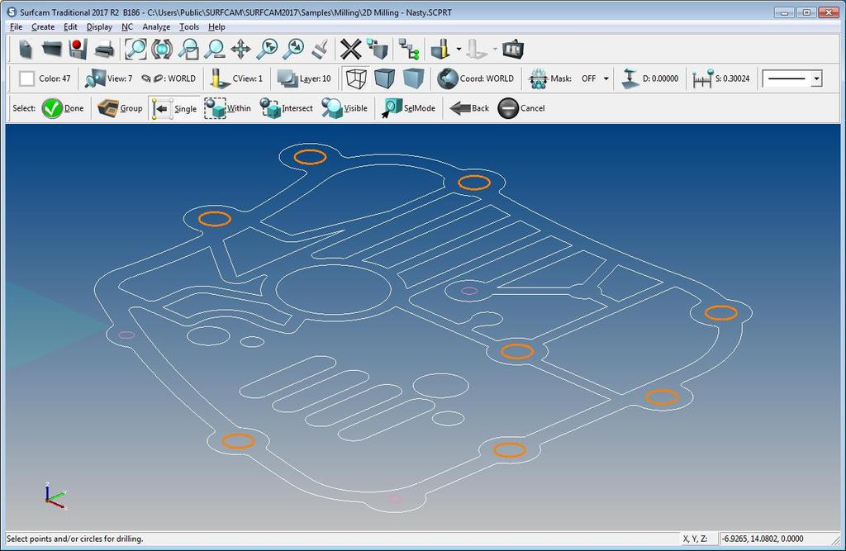Click the Repaint brush icon

pyautogui.click(x=321, y=49)
